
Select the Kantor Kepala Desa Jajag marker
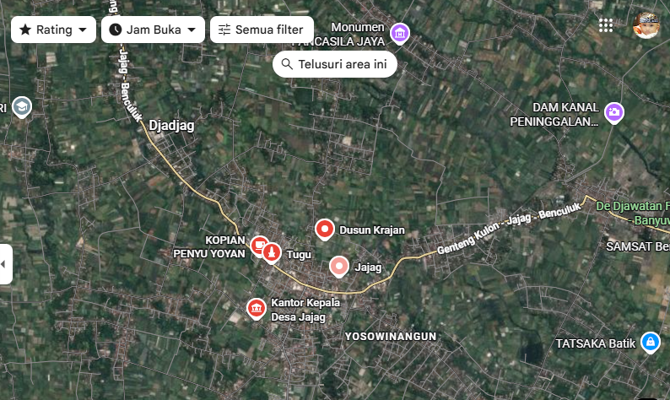click(x=257, y=309)
